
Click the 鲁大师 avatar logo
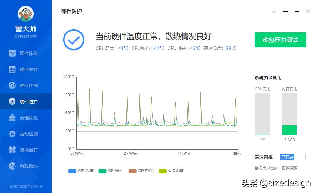pyautogui.click(x=26, y=14)
